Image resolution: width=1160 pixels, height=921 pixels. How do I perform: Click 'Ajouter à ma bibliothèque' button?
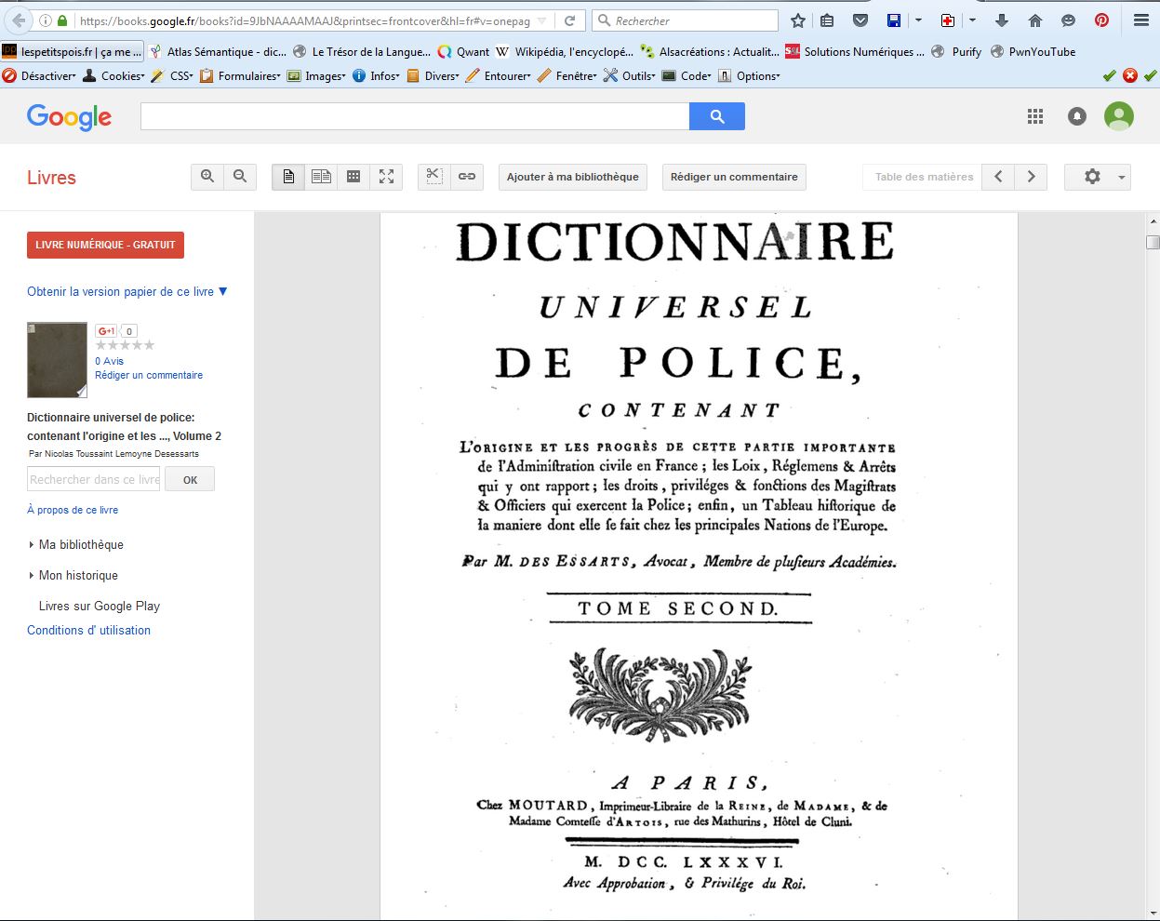click(573, 177)
